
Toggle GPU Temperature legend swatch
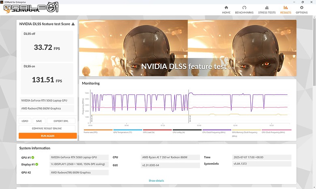click(x=128, y=130)
